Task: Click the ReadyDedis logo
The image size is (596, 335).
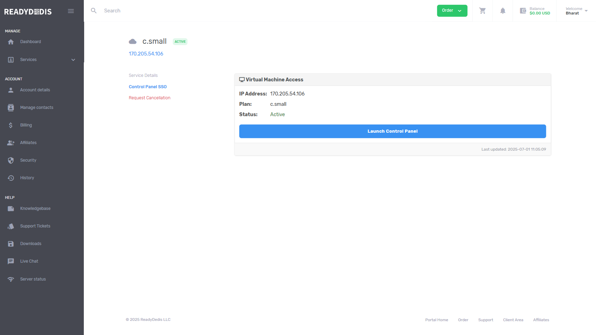Action: (x=28, y=12)
